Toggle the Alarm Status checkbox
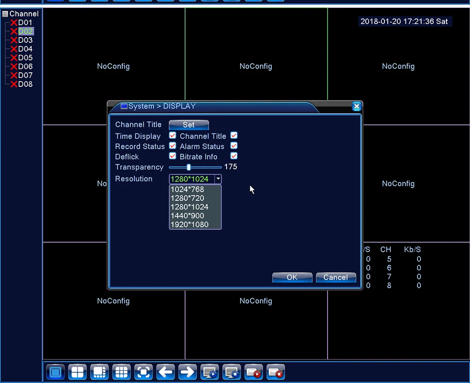 (x=234, y=146)
